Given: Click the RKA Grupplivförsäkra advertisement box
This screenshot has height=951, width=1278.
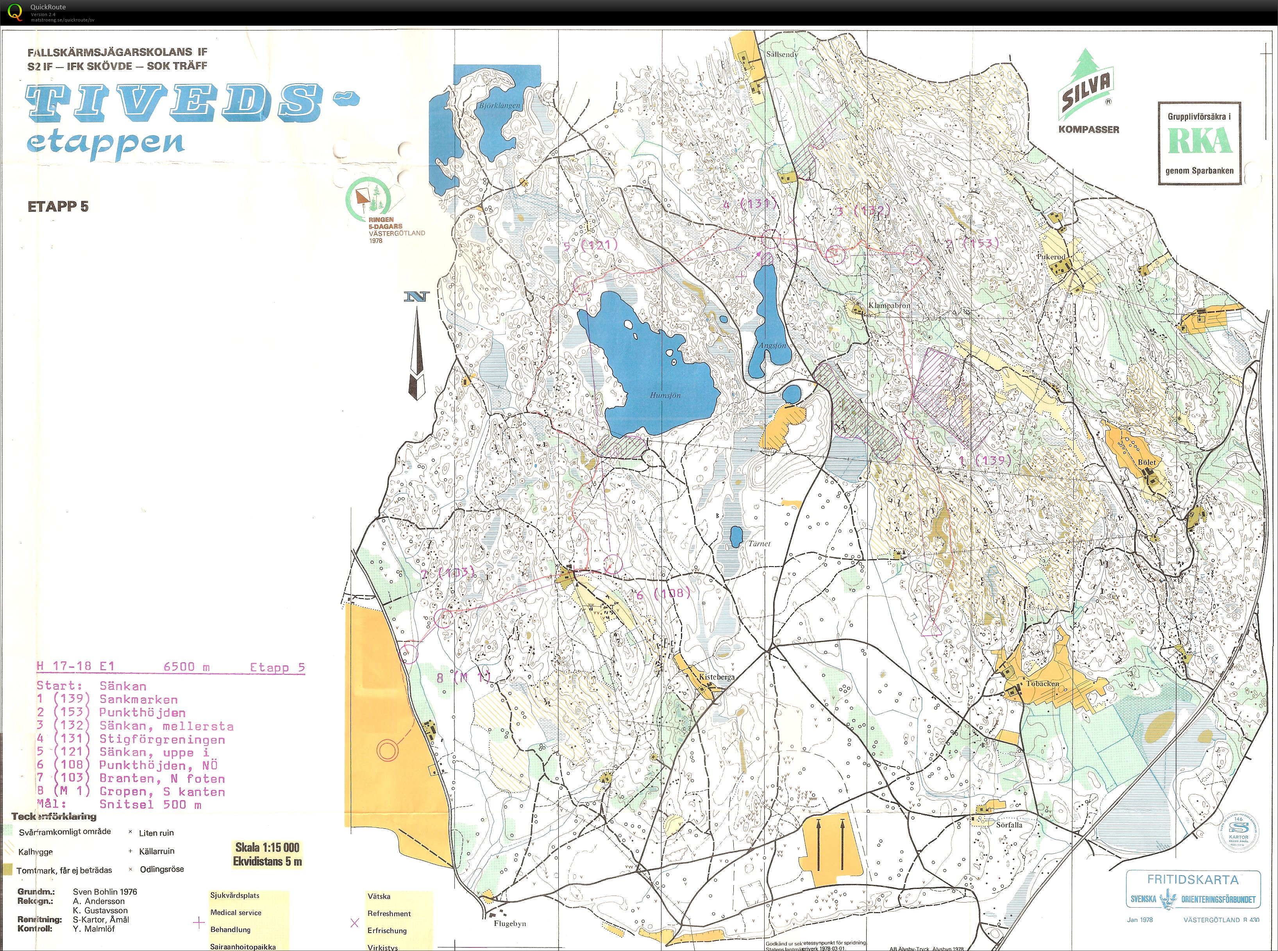Looking at the screenshot, I should [x=1199, y=143].
